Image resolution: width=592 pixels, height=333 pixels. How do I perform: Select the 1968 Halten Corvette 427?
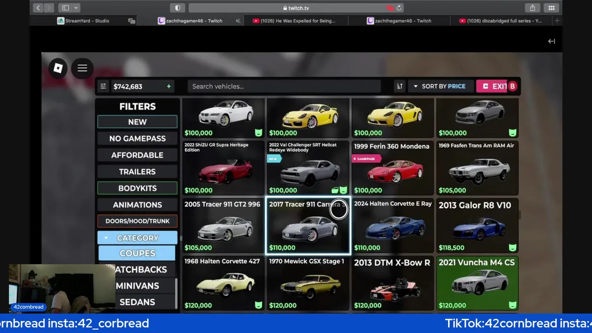tap(223, 283)
